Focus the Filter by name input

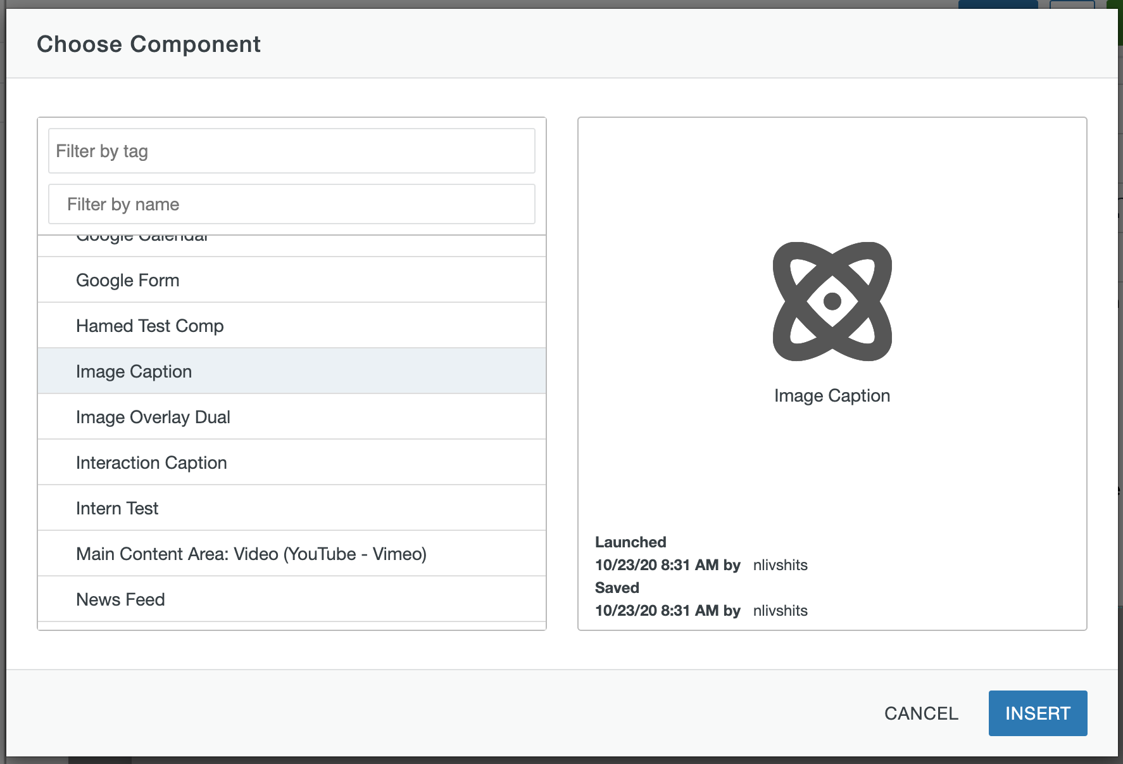coord(292,204)
